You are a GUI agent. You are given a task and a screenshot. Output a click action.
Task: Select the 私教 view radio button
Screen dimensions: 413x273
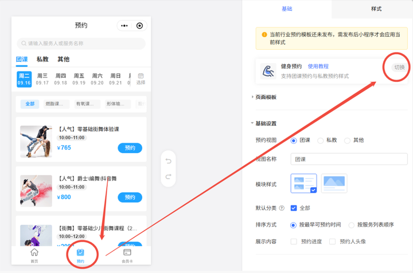pos(321,140)
